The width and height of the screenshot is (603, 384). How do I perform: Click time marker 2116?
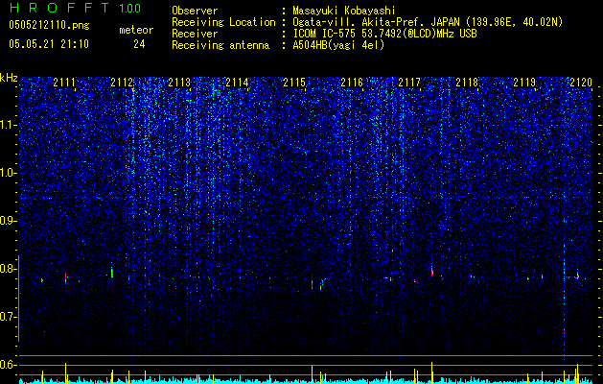(x=352, y=83)
